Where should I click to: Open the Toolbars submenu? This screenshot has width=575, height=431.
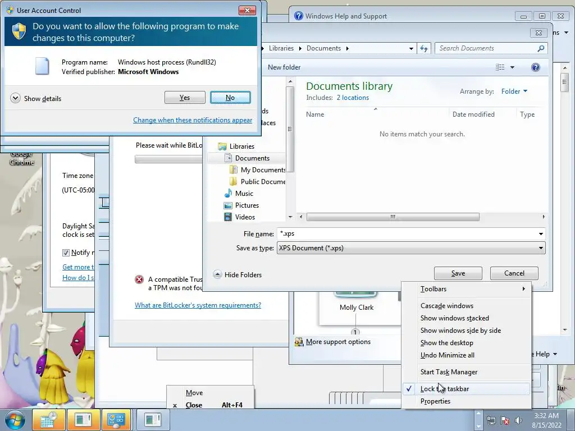(x=467, y=289)
